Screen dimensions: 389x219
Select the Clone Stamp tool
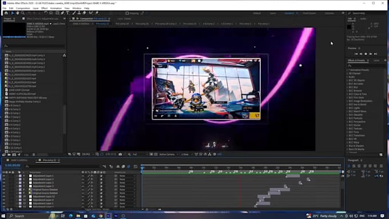79,13
